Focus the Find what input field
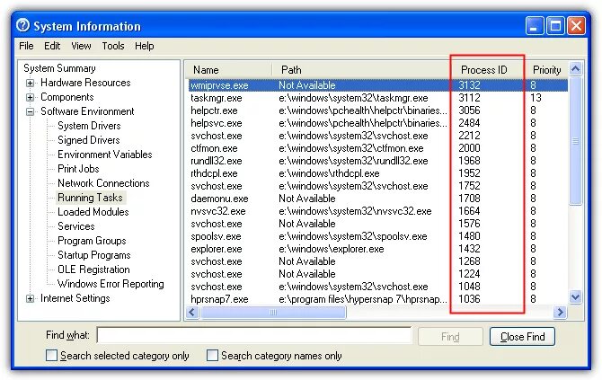The height and width of the screenshot is (380, 602). [x=254, y=335]
